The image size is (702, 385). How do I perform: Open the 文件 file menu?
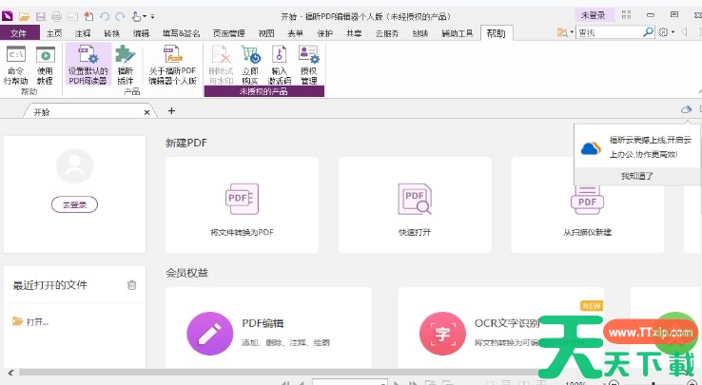pyautogui.click(x=18, y=33)
